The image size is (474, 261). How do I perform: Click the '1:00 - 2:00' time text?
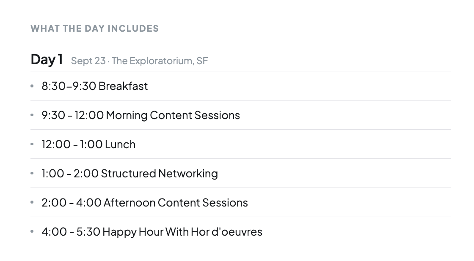pos(70,174)
